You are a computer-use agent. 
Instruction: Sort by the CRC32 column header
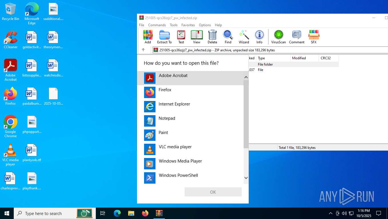(329, 58)
